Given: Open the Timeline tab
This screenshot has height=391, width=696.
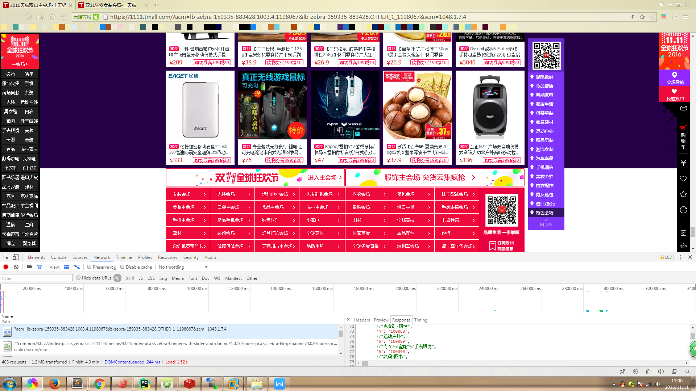Looking at the screenshot, I should point(124,257).
